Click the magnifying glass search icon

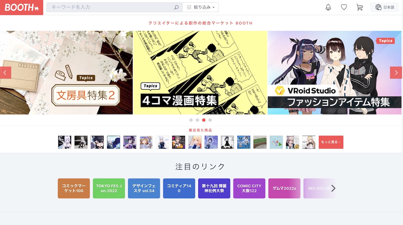[176, 7]
